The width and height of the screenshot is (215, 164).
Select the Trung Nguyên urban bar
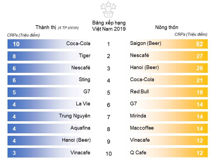click(49, 117)
